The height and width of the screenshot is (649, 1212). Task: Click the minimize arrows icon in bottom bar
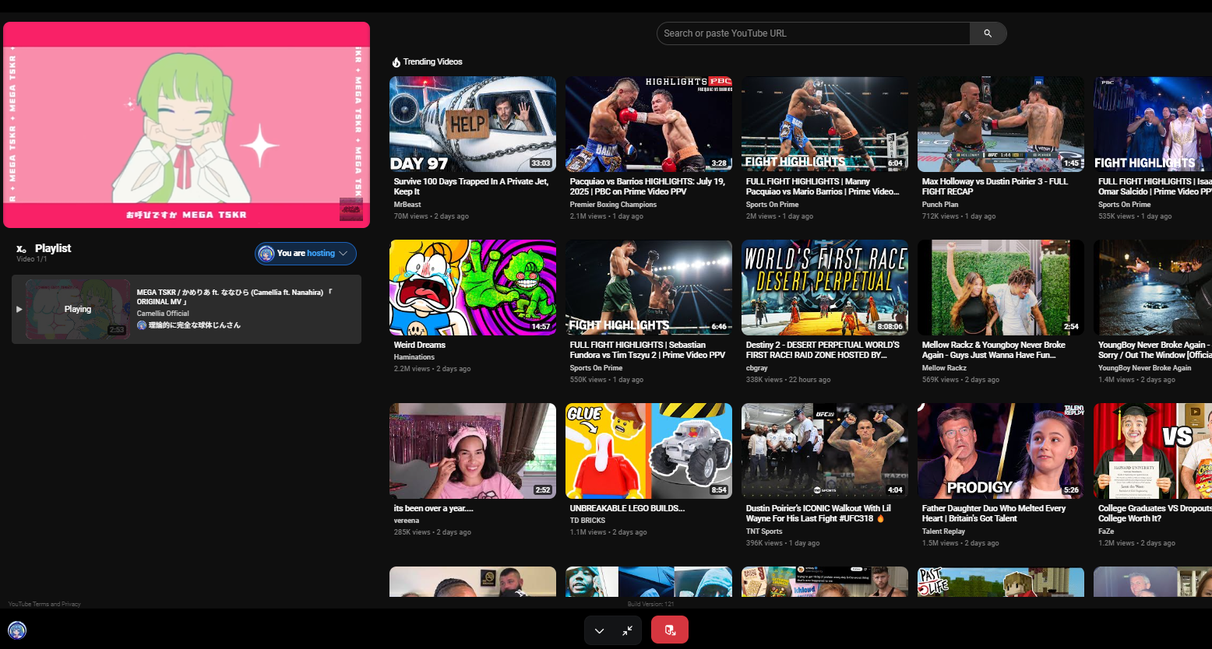(x=627, y=631)
